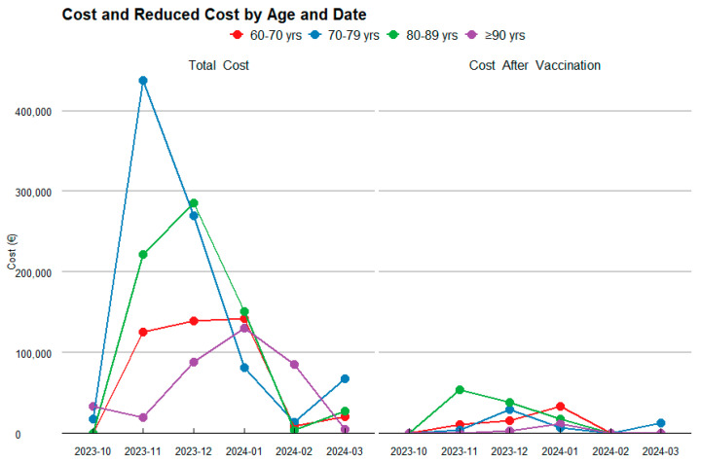Select the '≥90 yrs' legend label

[504, 35]
